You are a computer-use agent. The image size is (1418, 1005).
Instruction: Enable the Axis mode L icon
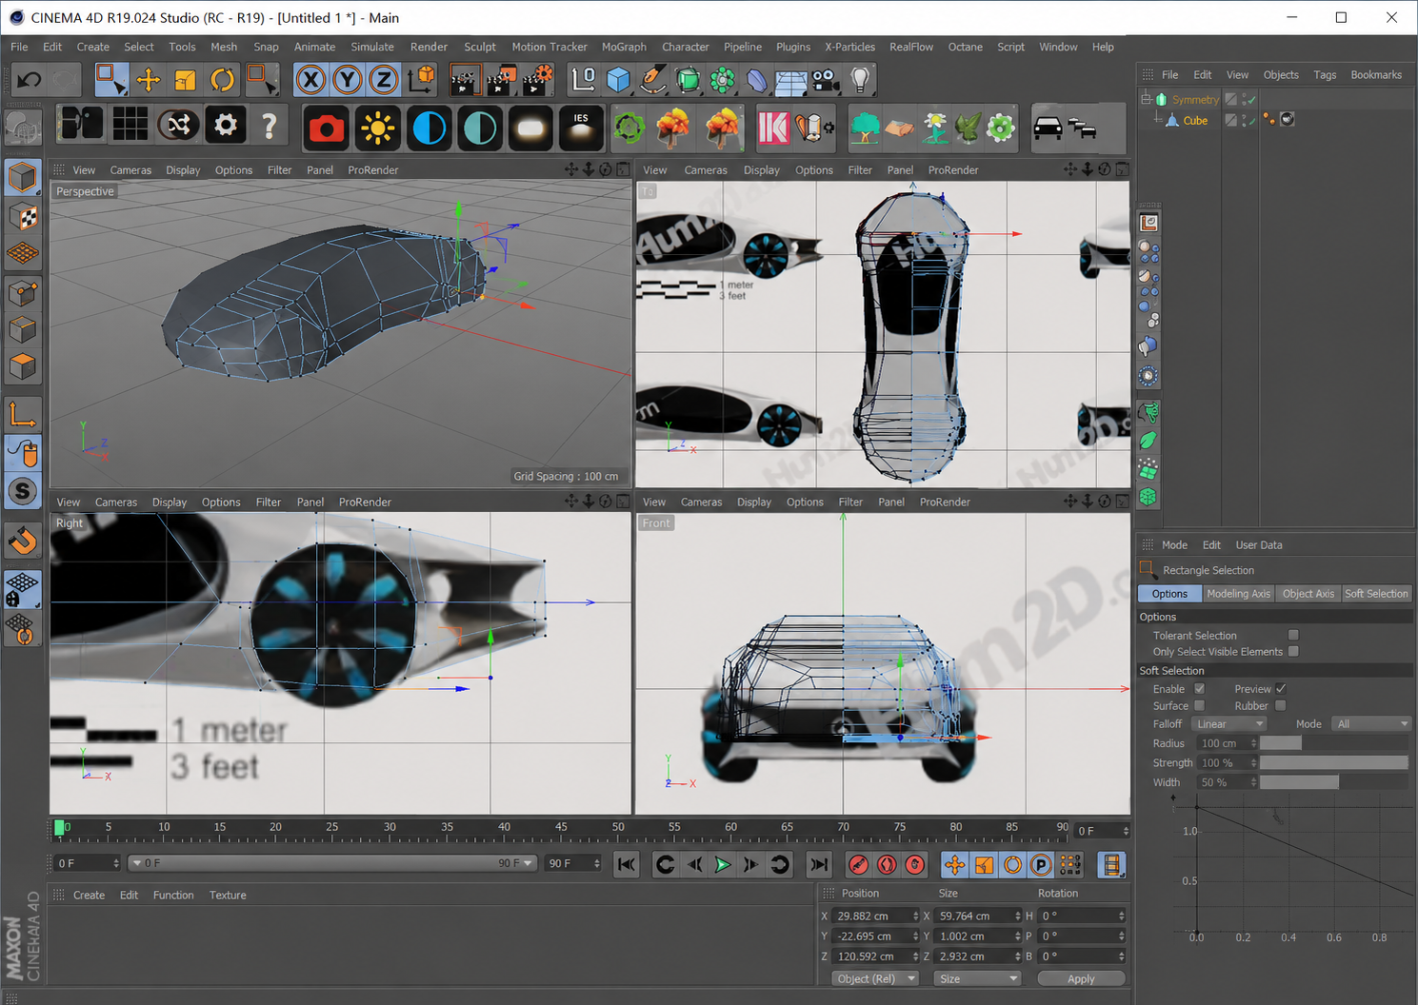[x=23, y=414]
